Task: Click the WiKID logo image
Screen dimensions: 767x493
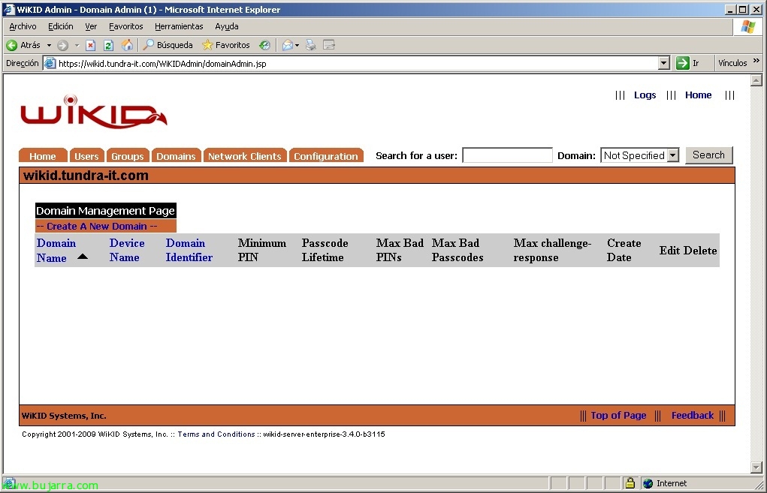Action: coord(94,112)
